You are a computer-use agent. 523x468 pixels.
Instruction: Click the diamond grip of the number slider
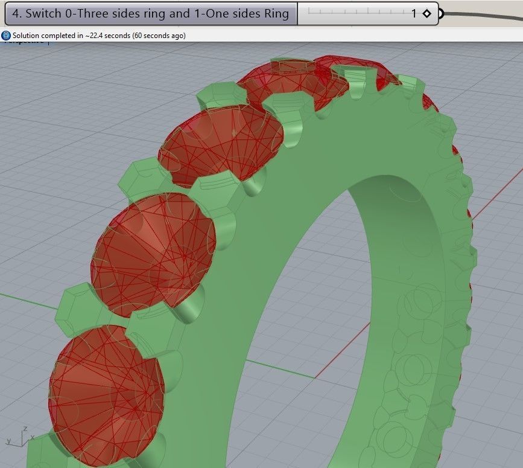click(x=426, y=14)
